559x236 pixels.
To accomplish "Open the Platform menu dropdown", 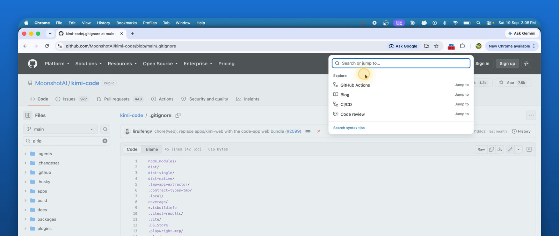I will point(57,64).
